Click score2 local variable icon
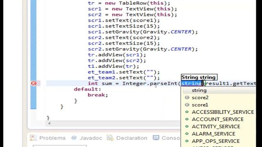262x147 pixels. (187, 98)
